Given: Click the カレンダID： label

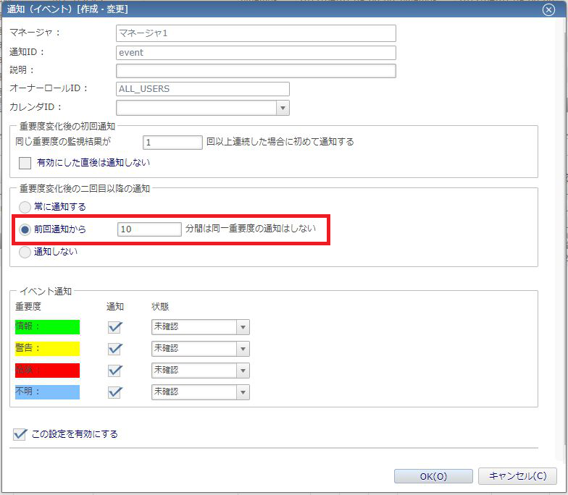Looking at the screenshot, I should tap(36, 107).
